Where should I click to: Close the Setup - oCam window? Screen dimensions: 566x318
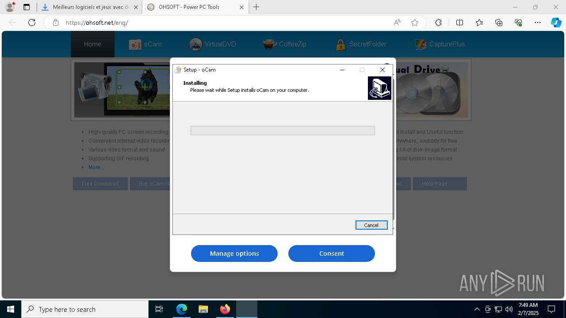(382, 70)
